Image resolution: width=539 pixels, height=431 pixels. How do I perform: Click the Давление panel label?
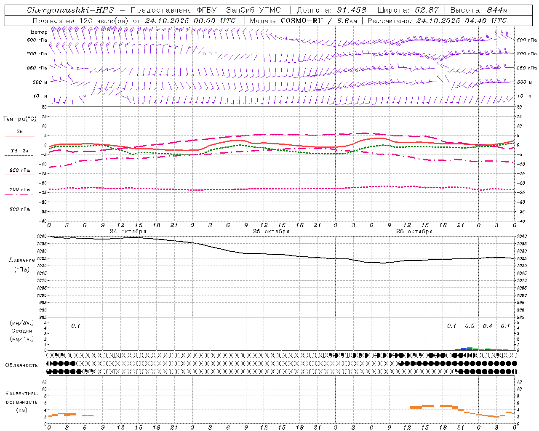22,260
